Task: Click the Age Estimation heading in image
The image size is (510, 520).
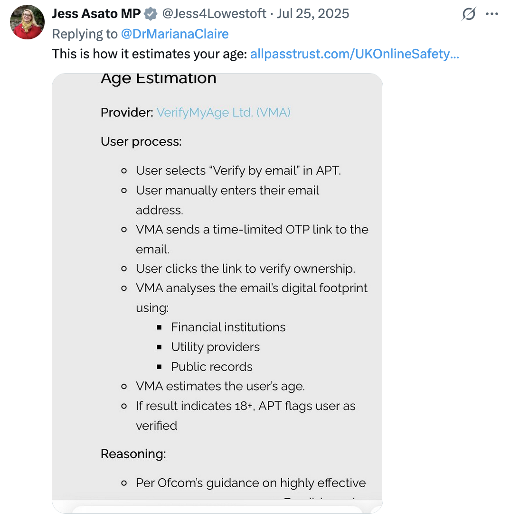Action: point(159,78)
